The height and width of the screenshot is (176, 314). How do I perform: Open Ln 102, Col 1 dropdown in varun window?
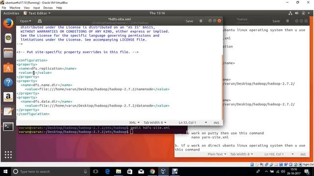click(279, 154)
